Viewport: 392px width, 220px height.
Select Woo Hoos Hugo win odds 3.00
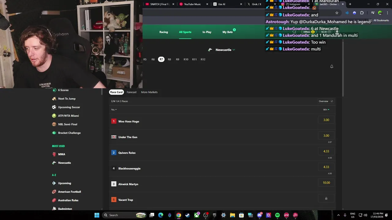(326, 120)
